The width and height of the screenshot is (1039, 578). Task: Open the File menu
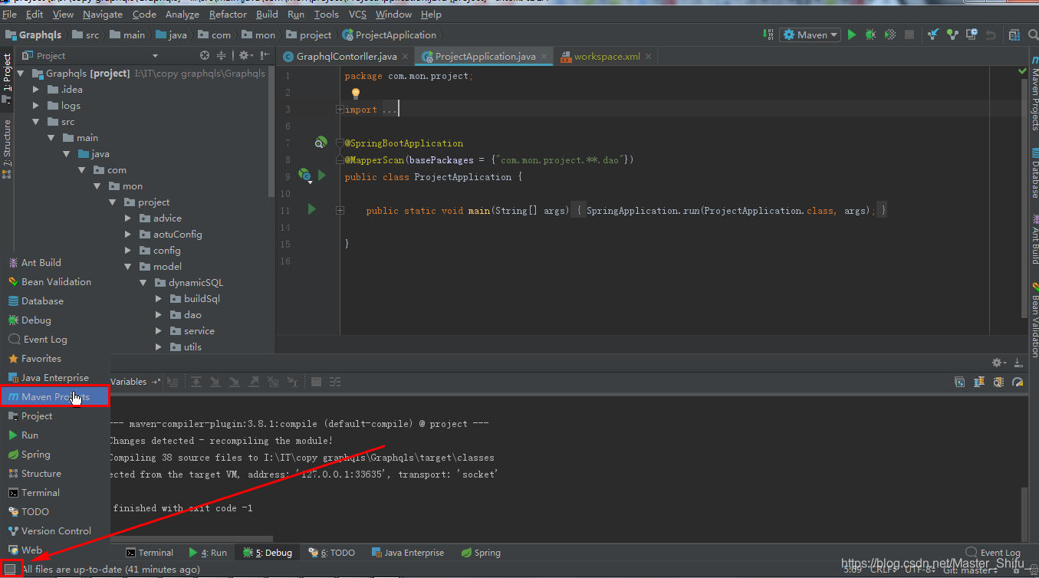pyautogui.click(x=9, y=14)
